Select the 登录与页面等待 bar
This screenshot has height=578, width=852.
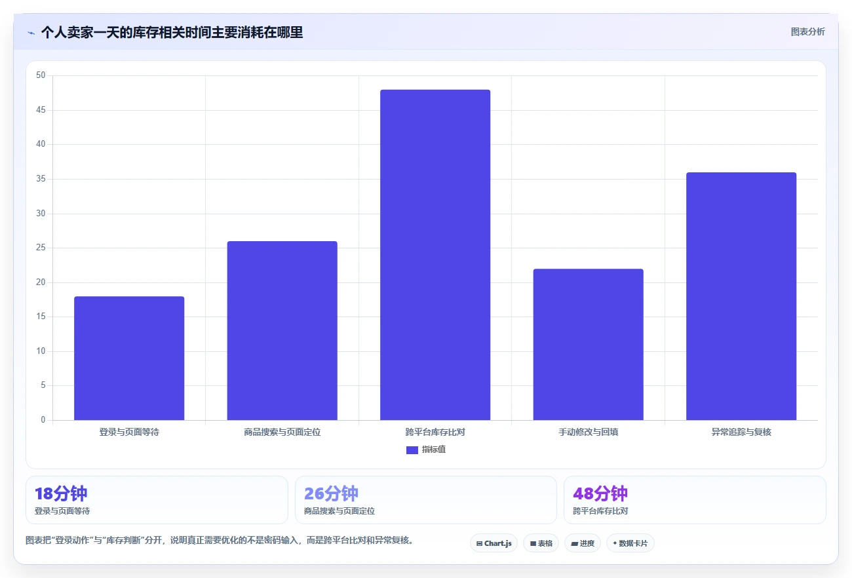(x=129, y=358)
